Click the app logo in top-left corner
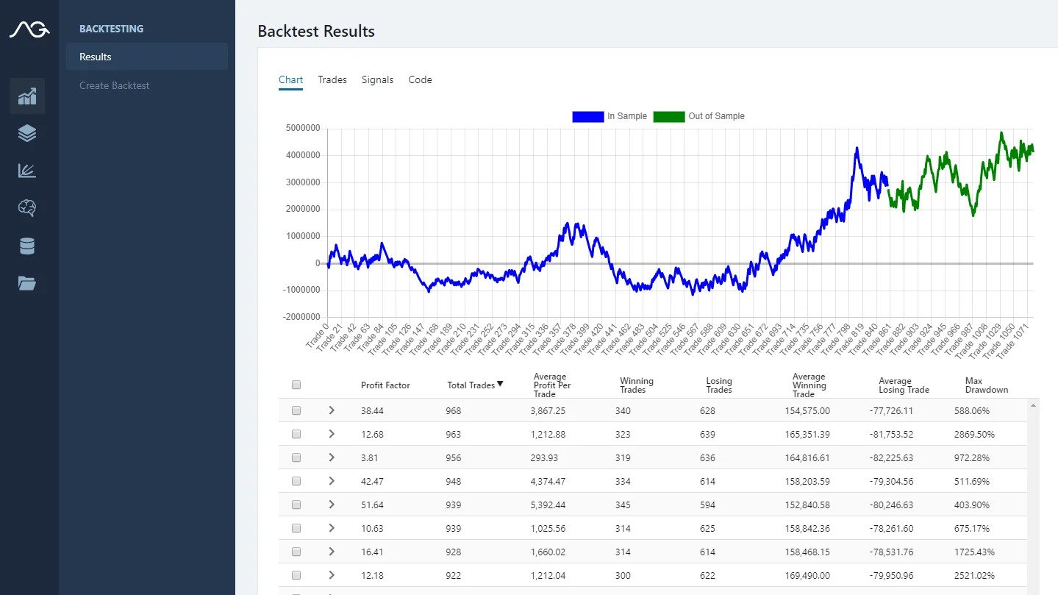 (29, 29)
